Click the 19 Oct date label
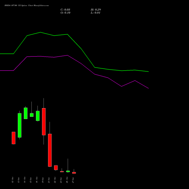 click(x=43, y=180)
